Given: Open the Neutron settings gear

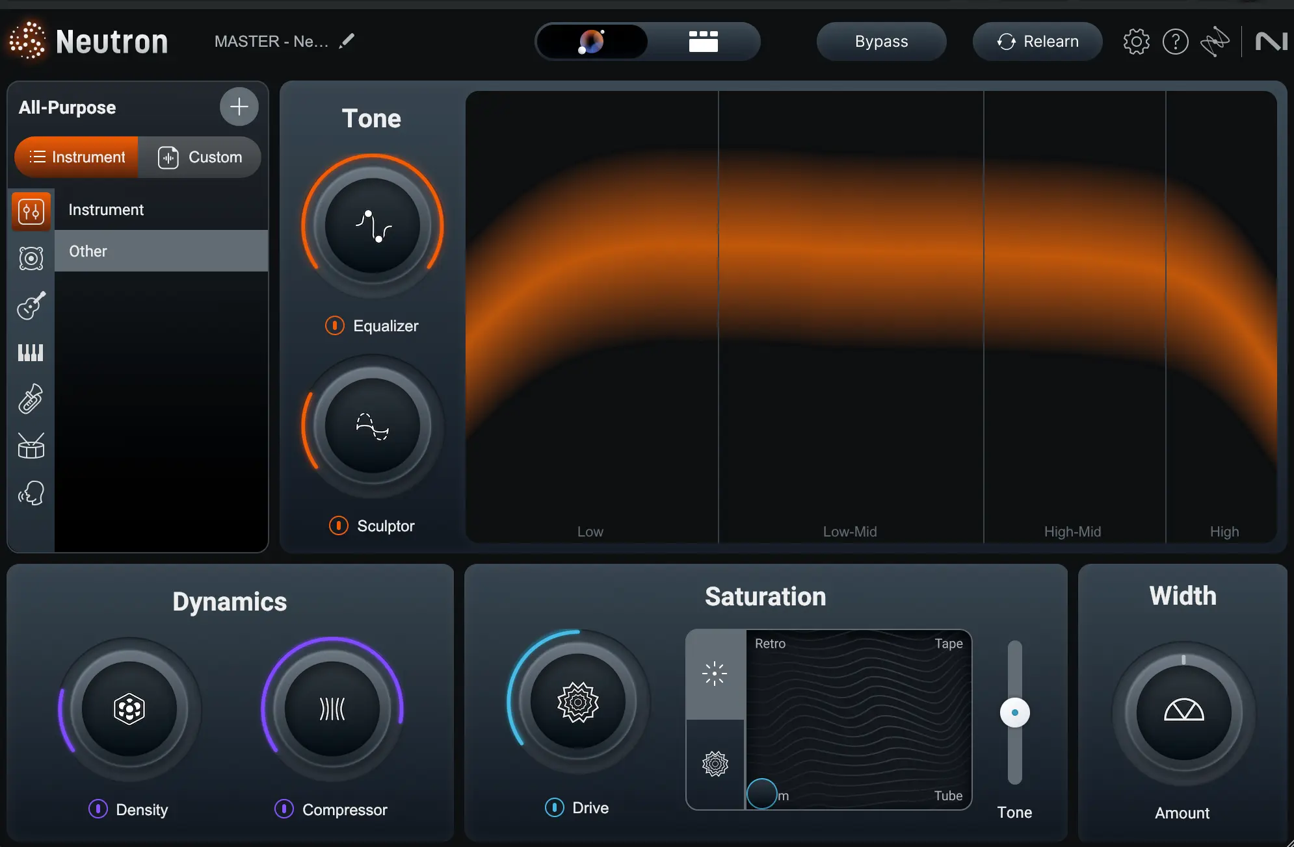Looking at the screenshot, I should pos(1135,41).
